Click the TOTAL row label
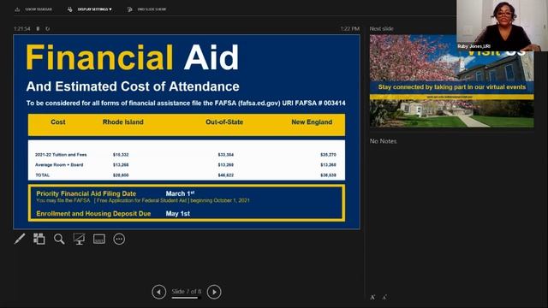 pos(43,175)
